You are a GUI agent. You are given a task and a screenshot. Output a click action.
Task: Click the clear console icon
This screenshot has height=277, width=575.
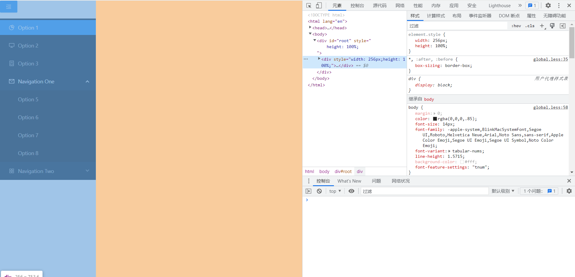click(319, 191)
